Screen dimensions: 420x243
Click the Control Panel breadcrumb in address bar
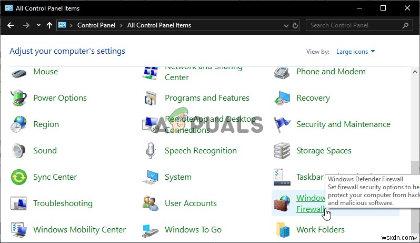(96, 25)
